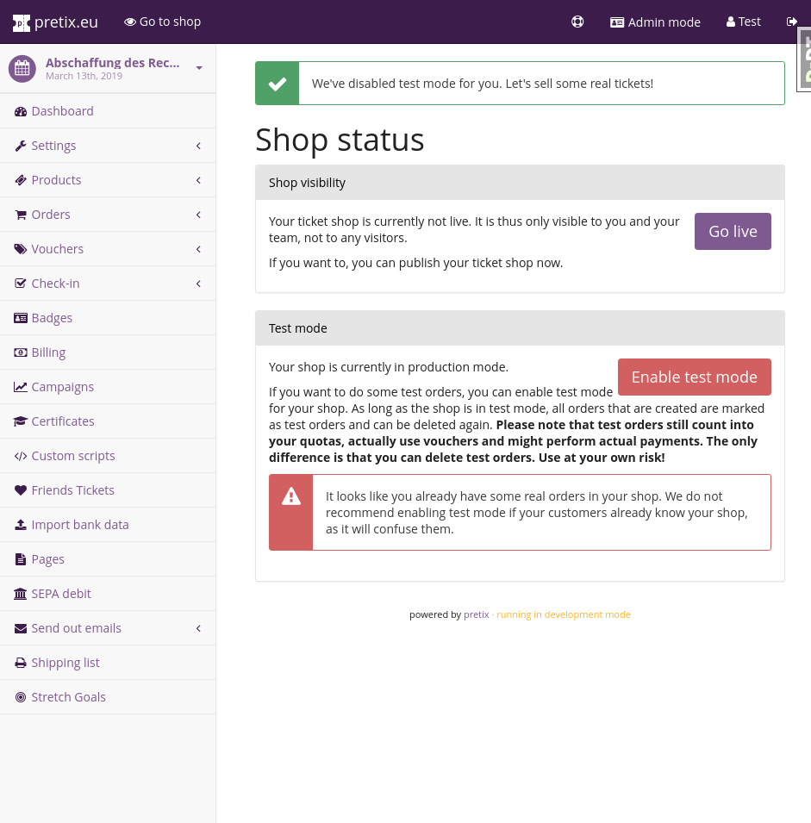
Task: Expand the Settings submenu chevron
Action: point(198,146)
